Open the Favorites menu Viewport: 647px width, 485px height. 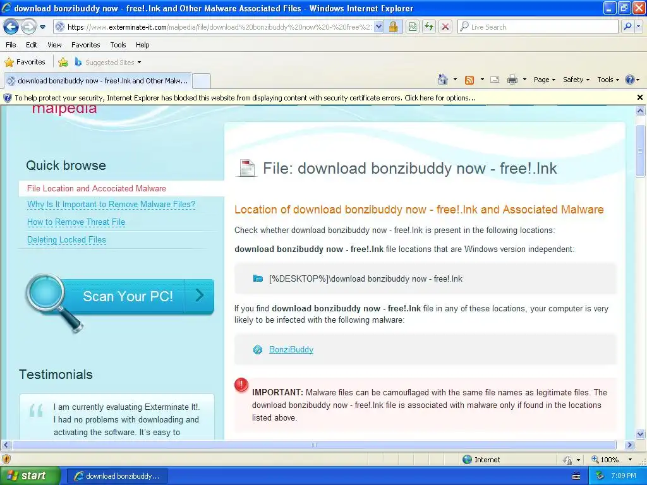pos(86,45)
